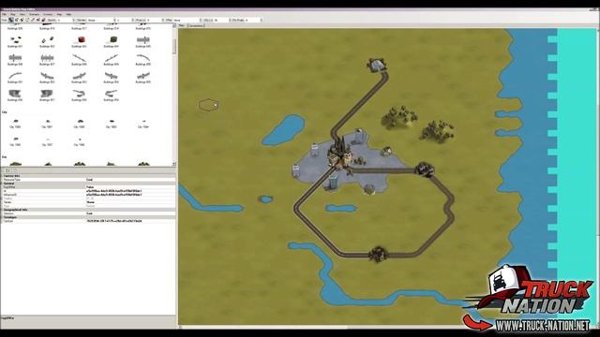
Task: Open the View menu
Action: [22, 15]
